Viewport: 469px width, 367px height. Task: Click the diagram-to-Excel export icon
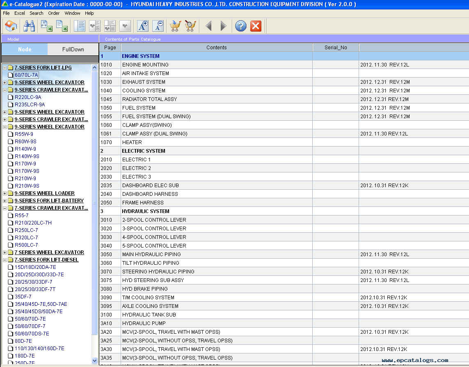coord(47,26)
